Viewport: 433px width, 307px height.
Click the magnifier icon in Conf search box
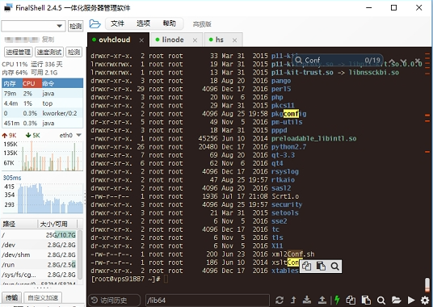299,60
